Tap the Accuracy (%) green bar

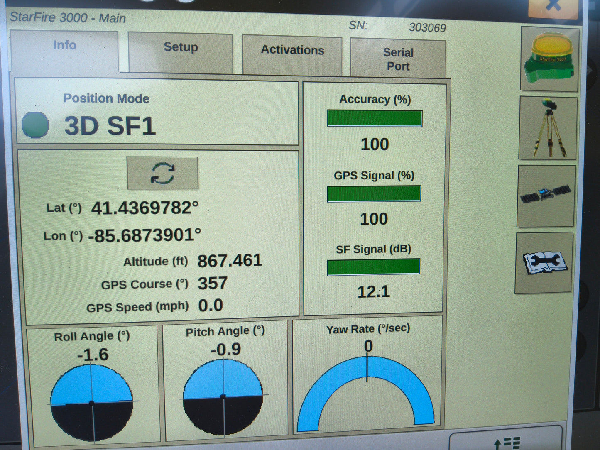375,118
